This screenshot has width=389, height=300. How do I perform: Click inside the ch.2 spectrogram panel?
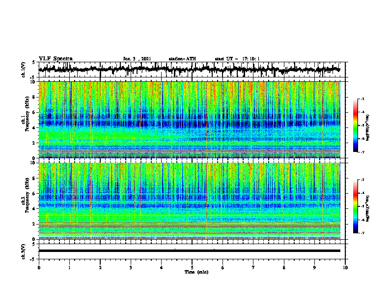coord(189,201)
